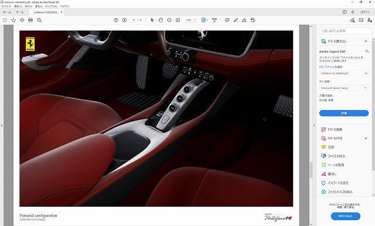The height and width of the screenshot is (226, 375).
Task: Click the print icon in the toolbar
Action: coord(30,20)
